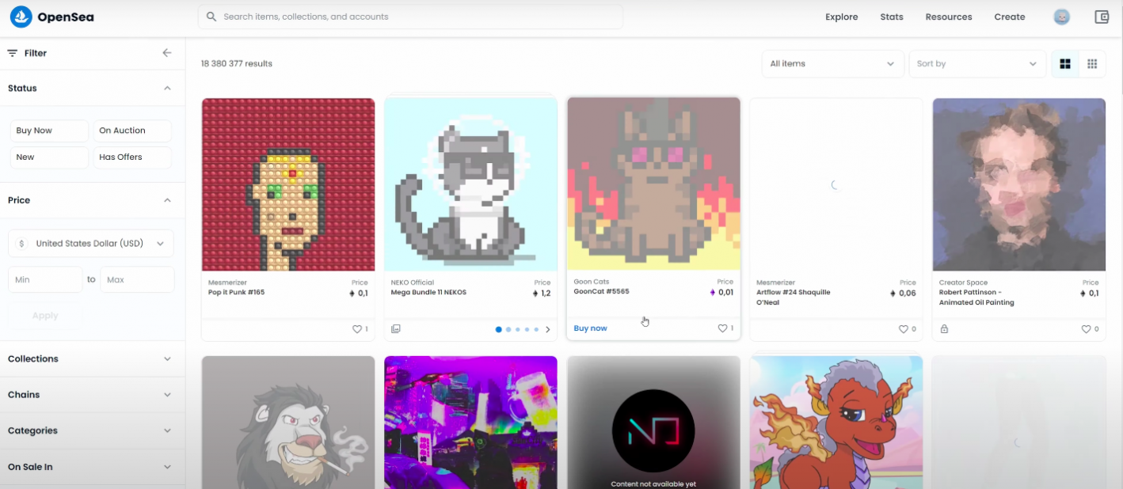The image size is (1123, 489).
Task: Open the red dragon NFT image
Action: click(836, 423)
